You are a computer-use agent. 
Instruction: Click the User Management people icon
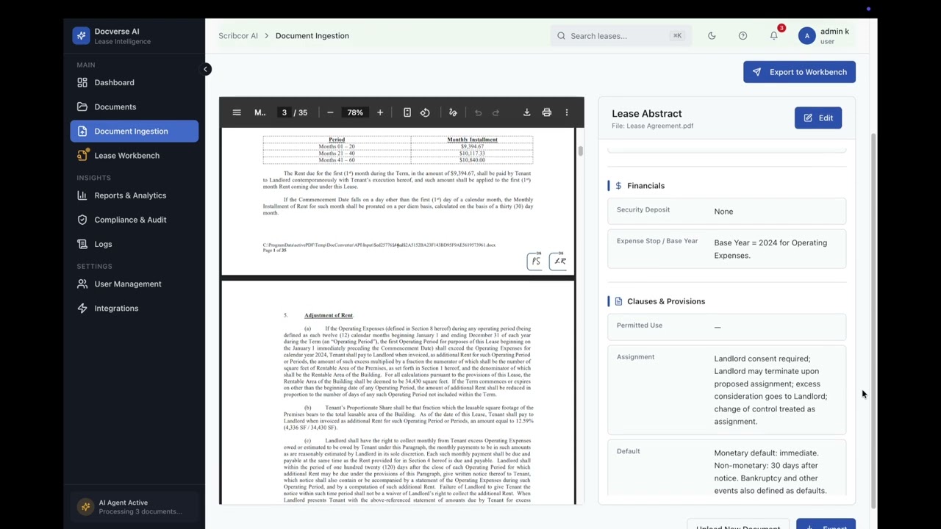tap(82, 284)
